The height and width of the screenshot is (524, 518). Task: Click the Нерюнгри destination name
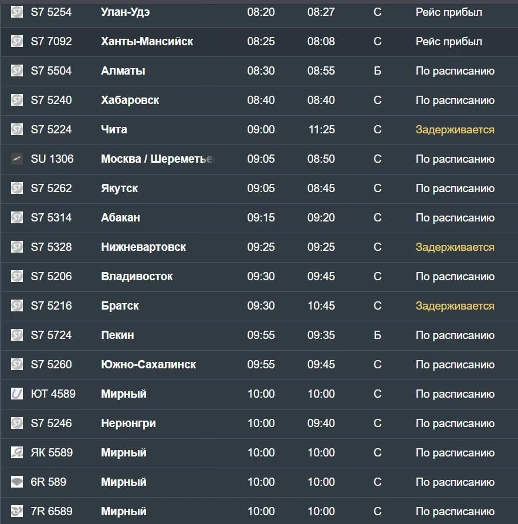[128, 424]
